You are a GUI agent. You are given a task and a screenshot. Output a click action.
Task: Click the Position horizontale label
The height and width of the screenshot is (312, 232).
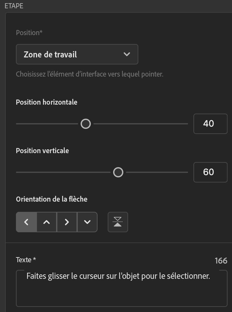[x=47, y=102]
